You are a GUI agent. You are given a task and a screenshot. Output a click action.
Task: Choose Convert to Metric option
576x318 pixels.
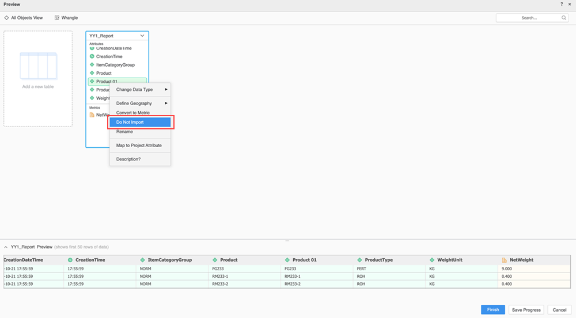click(133, 113)
